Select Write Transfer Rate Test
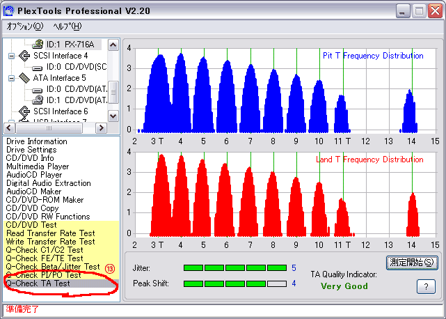 pos(50,242)
